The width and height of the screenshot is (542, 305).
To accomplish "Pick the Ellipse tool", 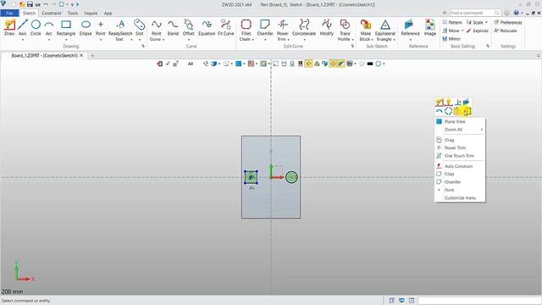I will pyautogui.click(x=86, y=28).
